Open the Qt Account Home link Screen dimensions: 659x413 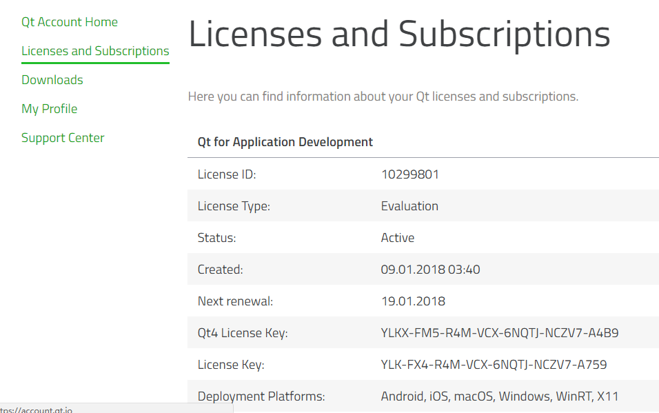(x=70, y=22)
